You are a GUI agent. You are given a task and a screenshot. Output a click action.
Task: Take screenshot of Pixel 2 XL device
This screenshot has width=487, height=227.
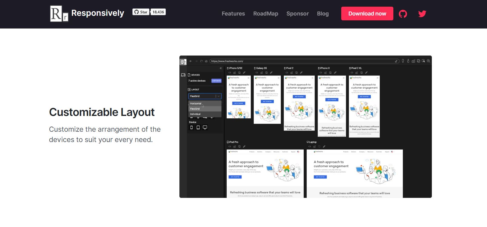357,73
